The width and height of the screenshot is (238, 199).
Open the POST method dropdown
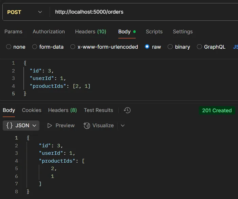coord(24,12)
